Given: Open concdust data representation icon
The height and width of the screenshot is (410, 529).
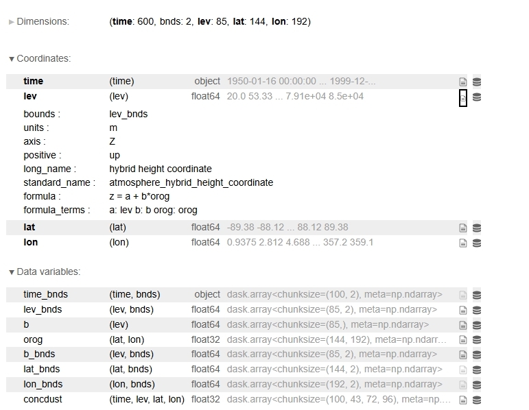Looking at the screenshot, I should tap(477, 400).
